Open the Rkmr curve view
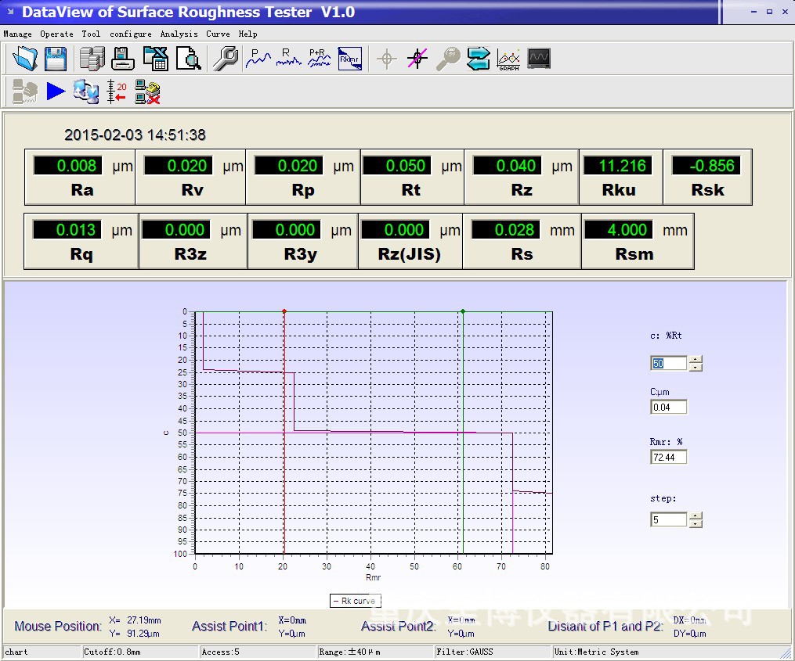Screen dimensions: 795x661 pyautogui.click(x=349, y=59)
